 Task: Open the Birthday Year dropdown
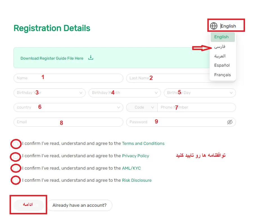pyautogui.click(x=49, y=93)
